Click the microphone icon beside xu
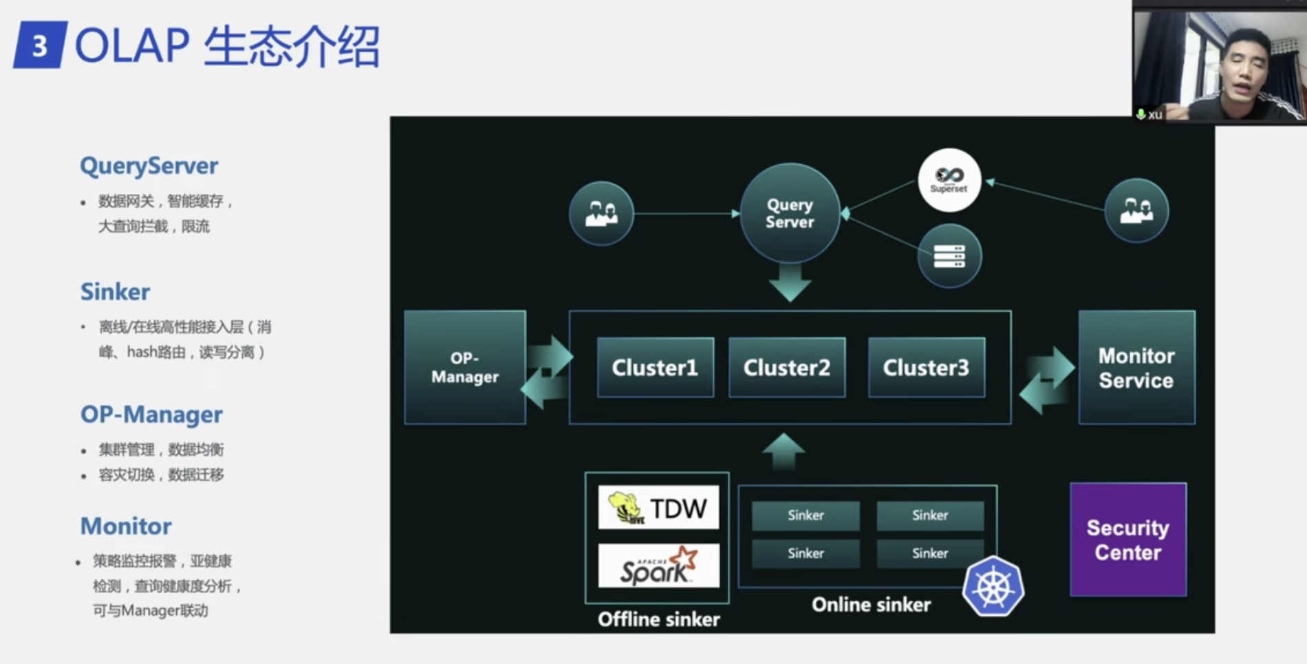 [1141, 114]
